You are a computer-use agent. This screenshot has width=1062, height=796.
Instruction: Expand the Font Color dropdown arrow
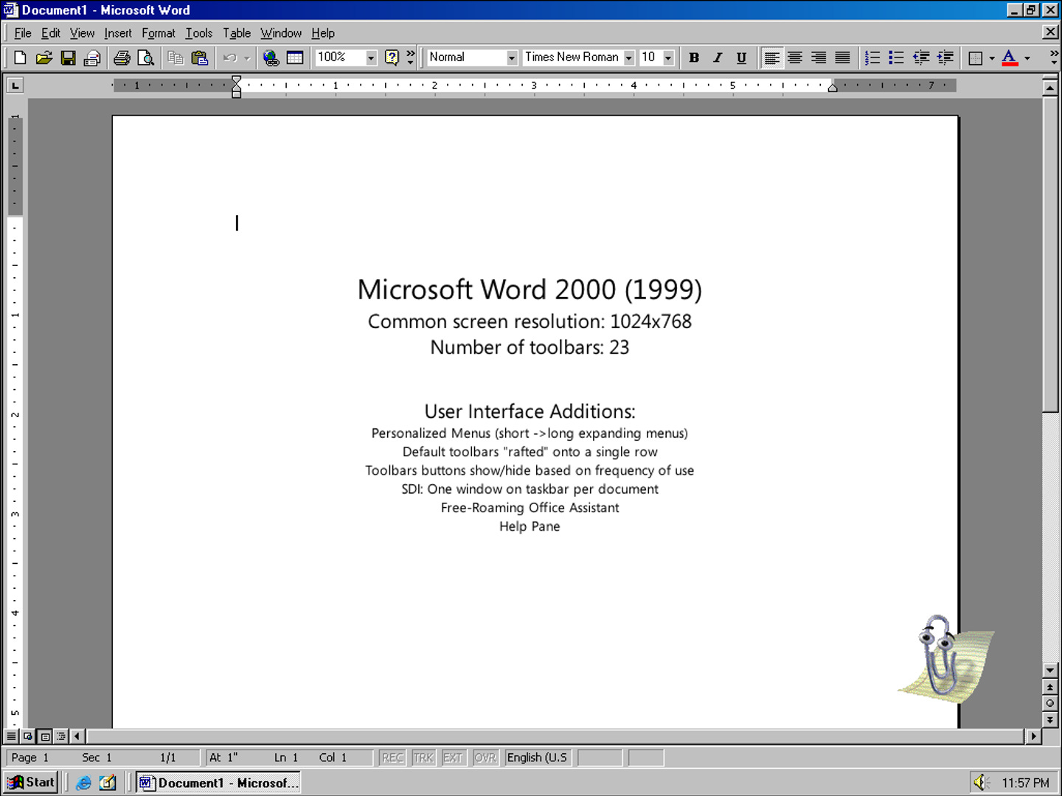pyautogui.click(x=1027, y=57)
